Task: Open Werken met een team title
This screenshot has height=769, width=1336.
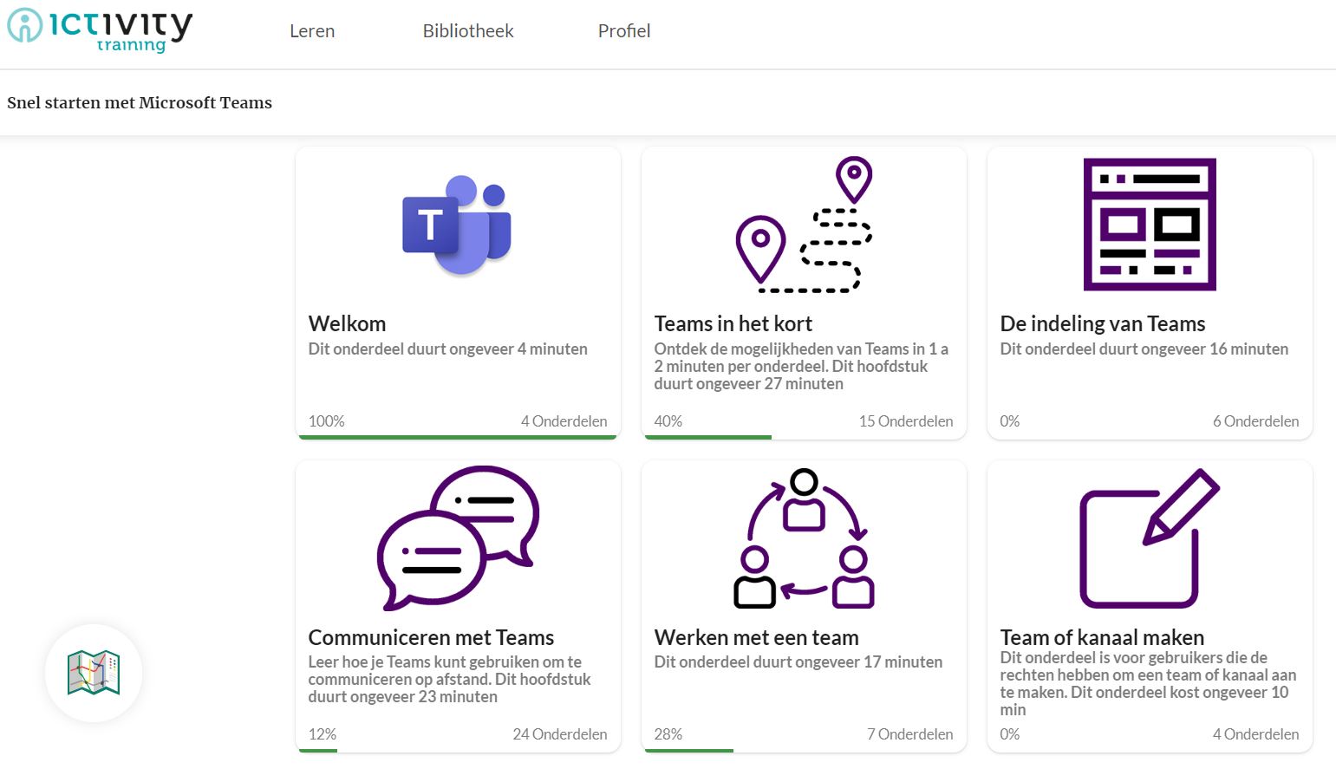Action: pos(756,637)
